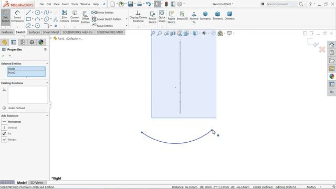
Task: Open Display/Delete Relations
Action: [138, 16]
